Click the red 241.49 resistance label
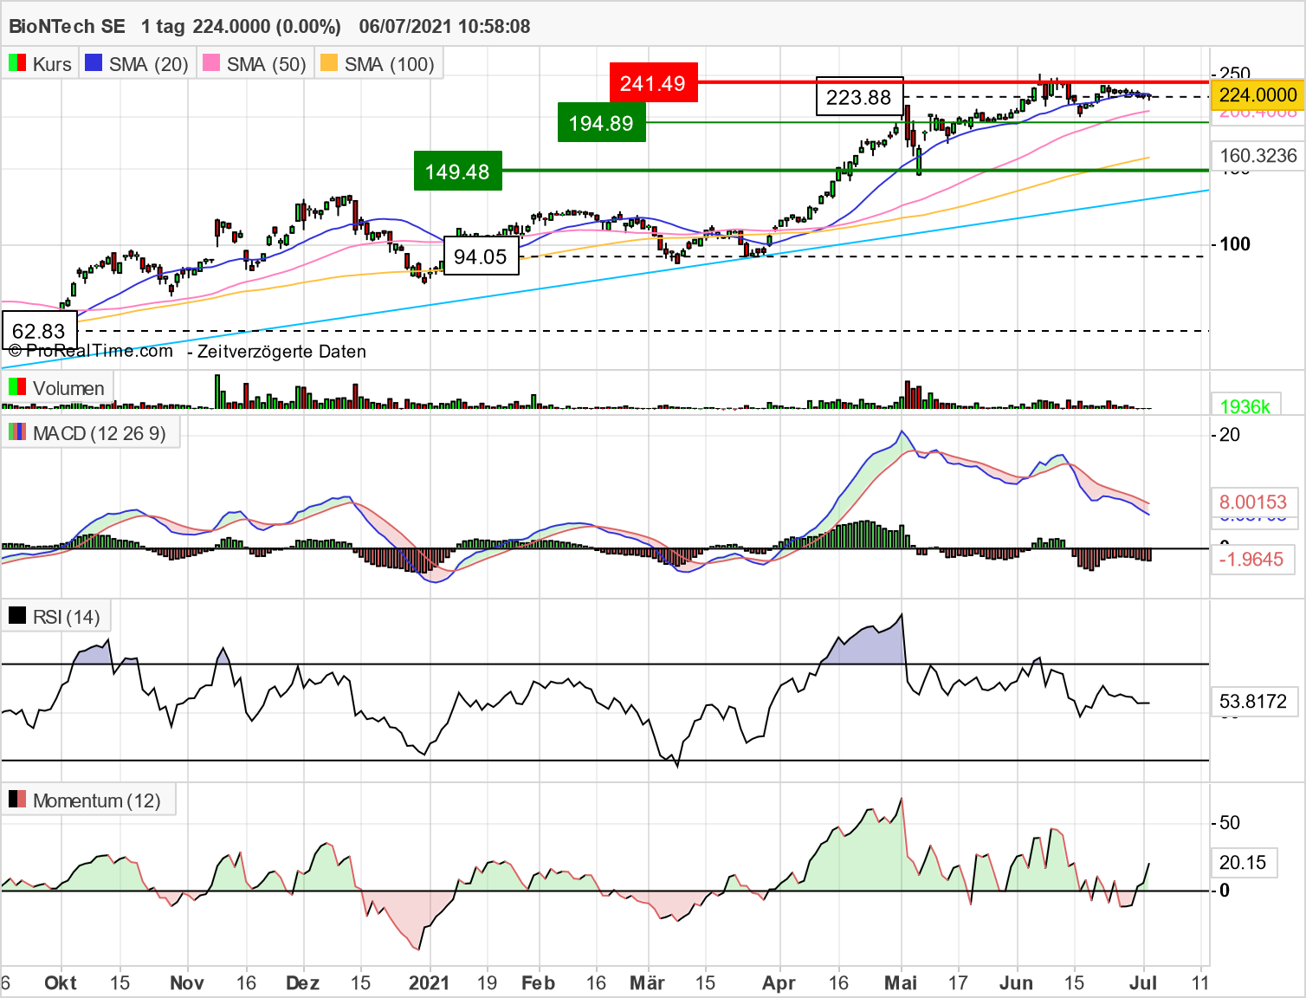Image resolution: width=1306 pixels, height=998 pixels. [653, 83]
